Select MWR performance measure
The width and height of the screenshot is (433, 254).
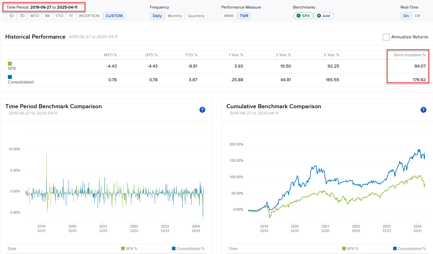tap(229, 16)
